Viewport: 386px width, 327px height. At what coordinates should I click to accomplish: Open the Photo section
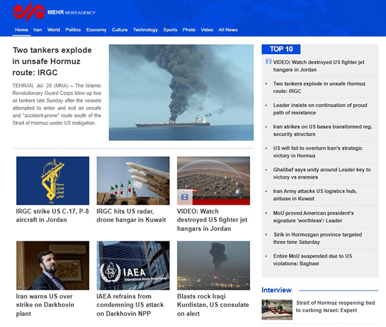coord(189,30)
